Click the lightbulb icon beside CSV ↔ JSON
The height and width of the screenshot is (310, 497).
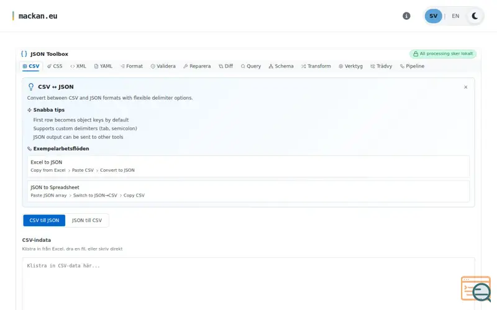click(30, 87)
